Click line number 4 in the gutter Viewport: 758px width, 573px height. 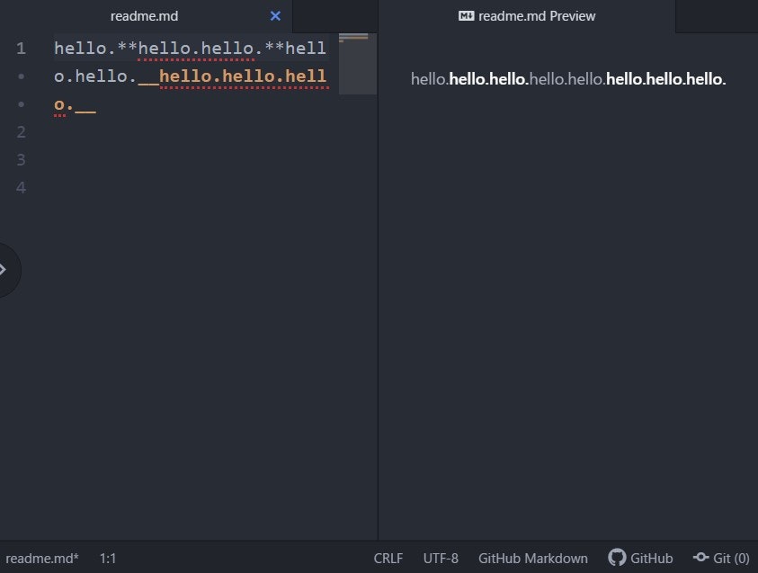[x=21, y=188]
